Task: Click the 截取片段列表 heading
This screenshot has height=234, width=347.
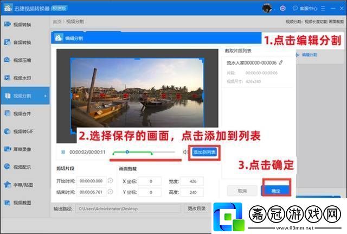Action: (x=238, y=50)
